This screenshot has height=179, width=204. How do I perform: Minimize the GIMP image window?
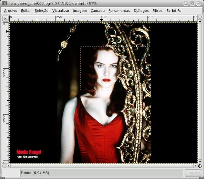[x=186, y=3]
